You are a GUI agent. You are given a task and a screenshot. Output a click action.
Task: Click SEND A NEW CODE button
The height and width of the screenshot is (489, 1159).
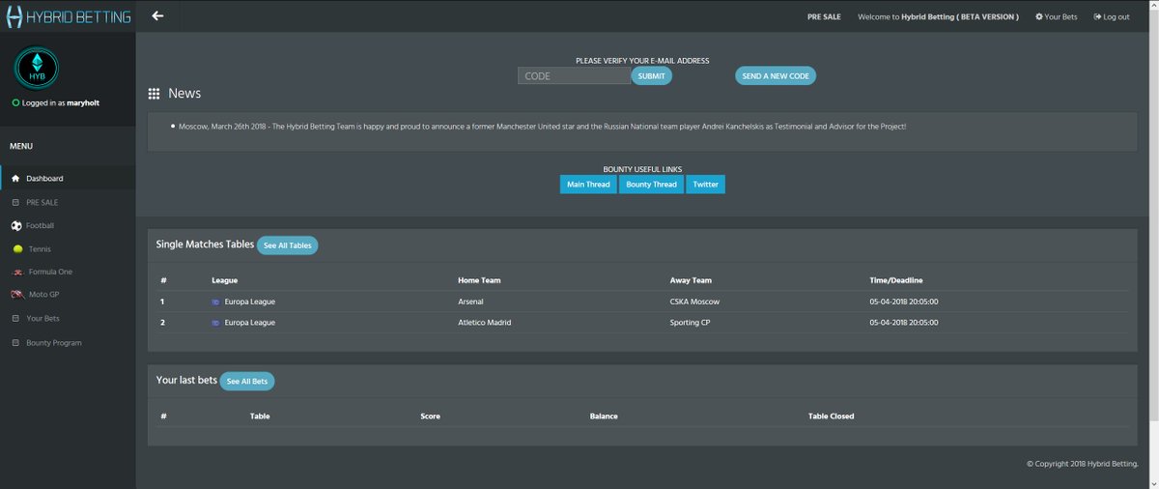point(776,75)
